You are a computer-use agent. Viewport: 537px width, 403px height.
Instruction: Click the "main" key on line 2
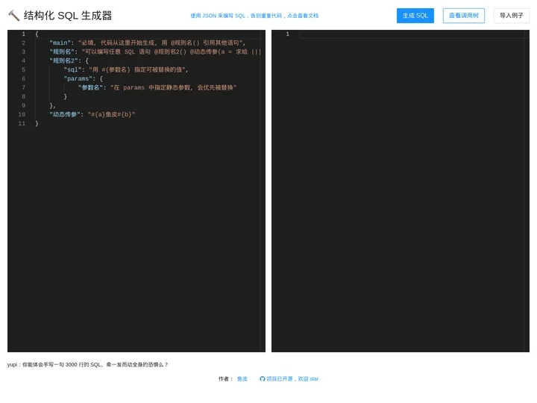[60, 43]
